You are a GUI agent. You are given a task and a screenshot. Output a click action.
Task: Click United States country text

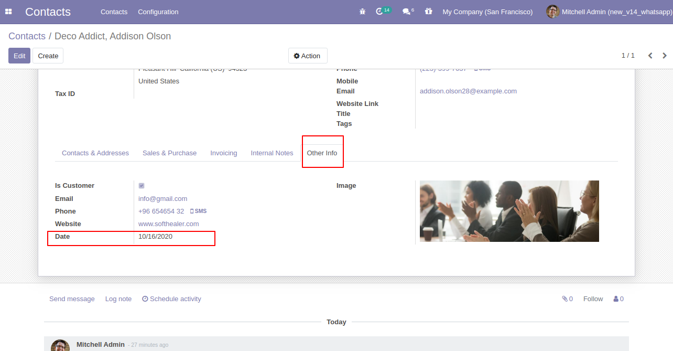tap(159, 81)
